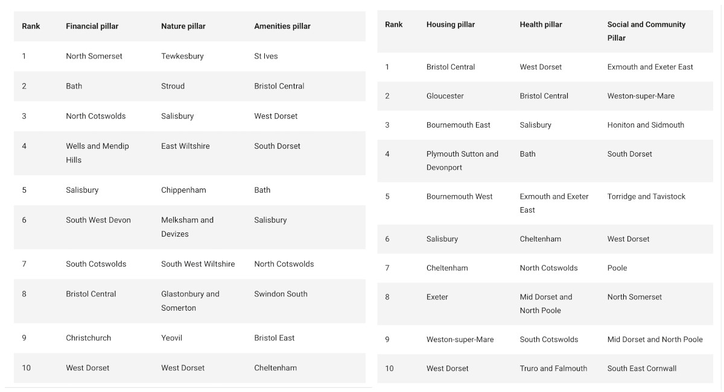This screenshot has height=392, width=724.
Task: Click the Plymouth Sutton and Devonport entry
Action: tap(462, 161)
